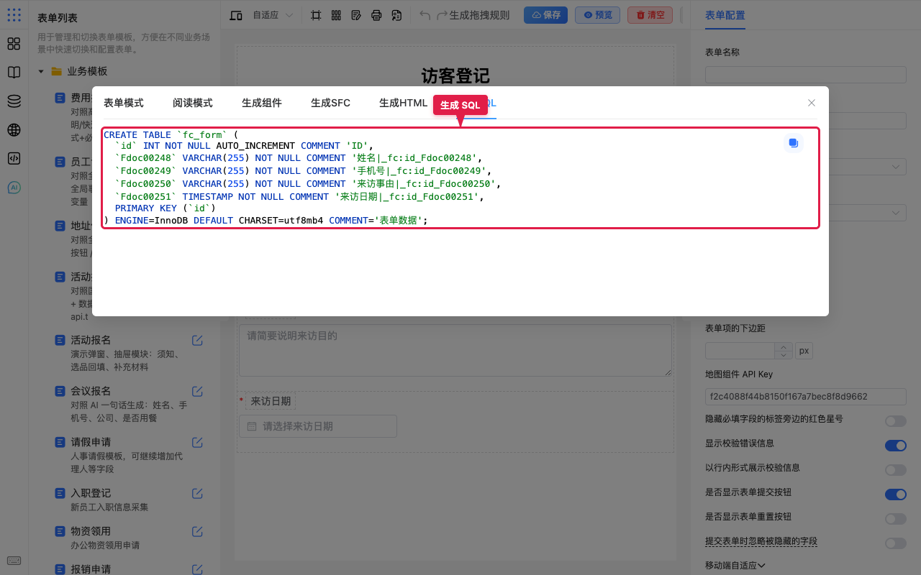Copy the generated SQL code

point(793,143)
